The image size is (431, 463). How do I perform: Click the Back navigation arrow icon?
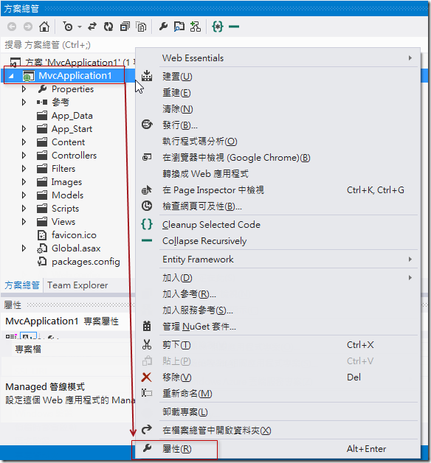tap(12, 27)
